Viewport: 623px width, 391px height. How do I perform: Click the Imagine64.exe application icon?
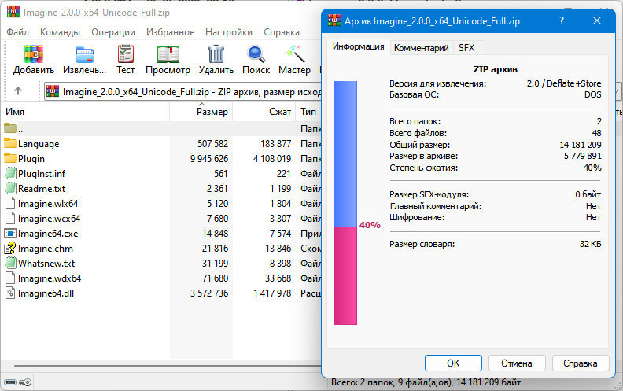click(10, 233)
